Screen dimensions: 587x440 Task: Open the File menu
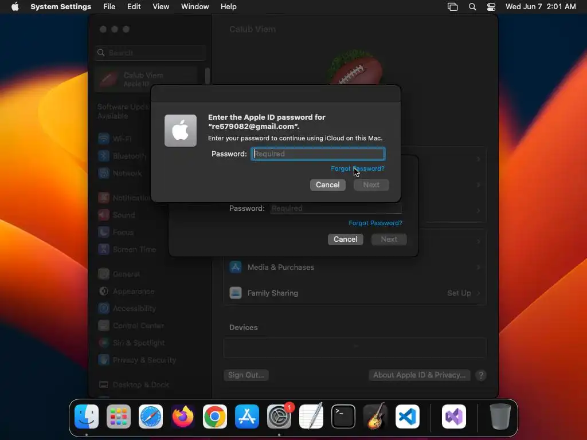[x=109, y=7]
